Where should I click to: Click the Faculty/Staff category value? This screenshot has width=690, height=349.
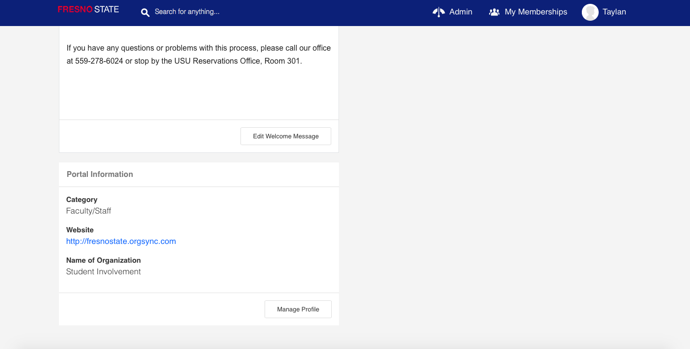(x=89, y=211)
